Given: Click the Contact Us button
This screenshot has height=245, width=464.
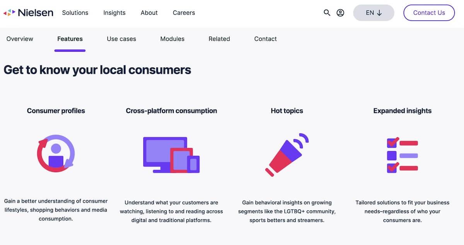Looking at the screenshot, I should (429, 13).
